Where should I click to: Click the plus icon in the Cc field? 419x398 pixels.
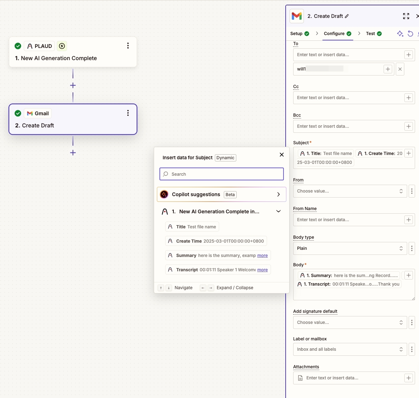[x=409, y=98]
